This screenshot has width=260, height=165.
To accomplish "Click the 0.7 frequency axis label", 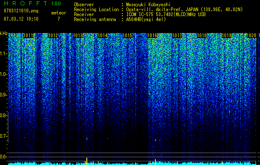I will click(3, 136).
